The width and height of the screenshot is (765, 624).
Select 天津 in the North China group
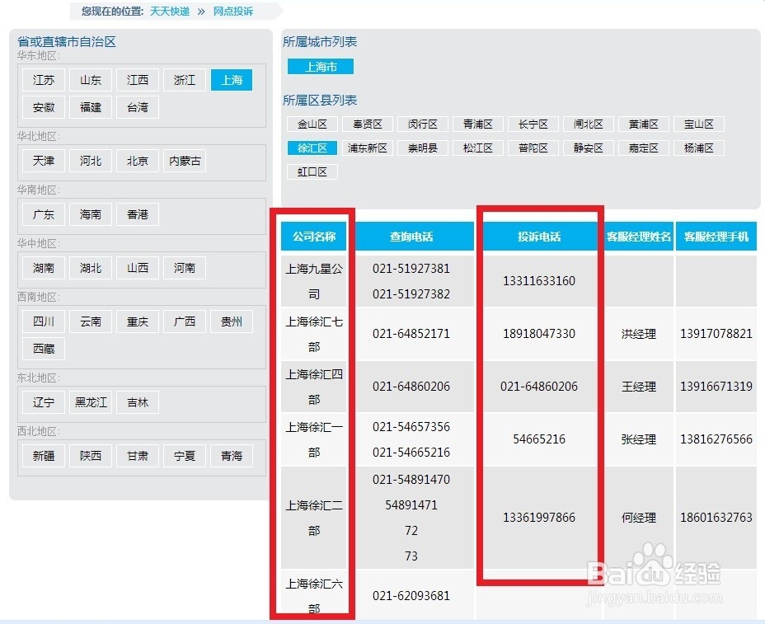pos(44,161)
